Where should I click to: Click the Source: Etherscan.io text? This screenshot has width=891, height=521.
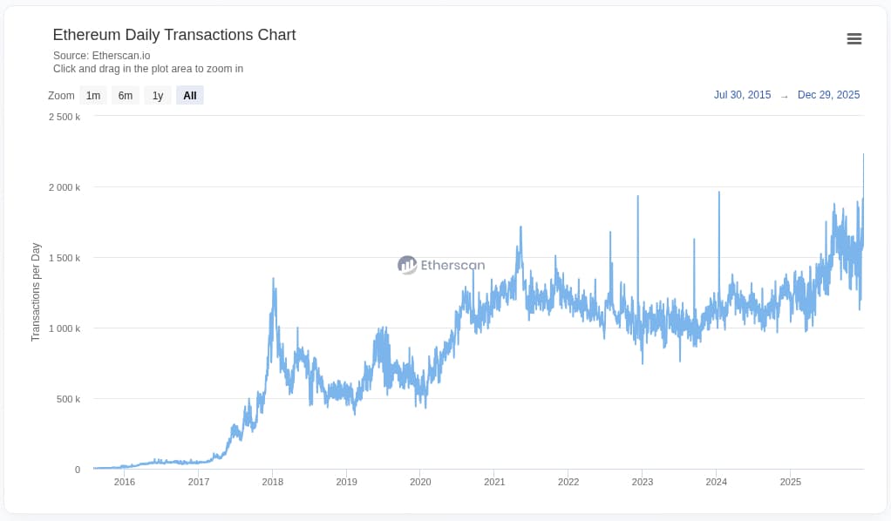(x=101, y=56)
